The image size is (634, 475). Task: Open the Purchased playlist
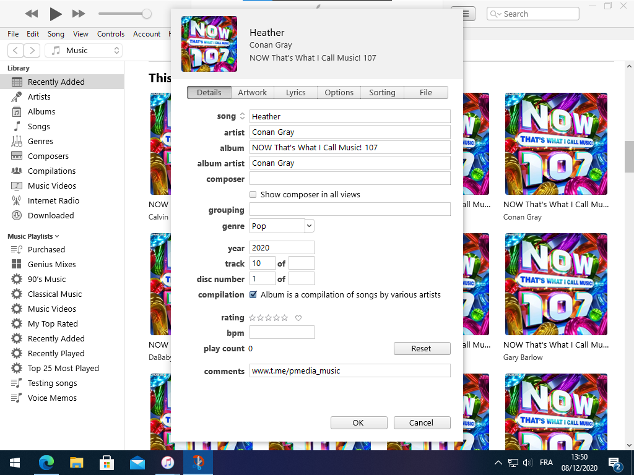point(62,250)
